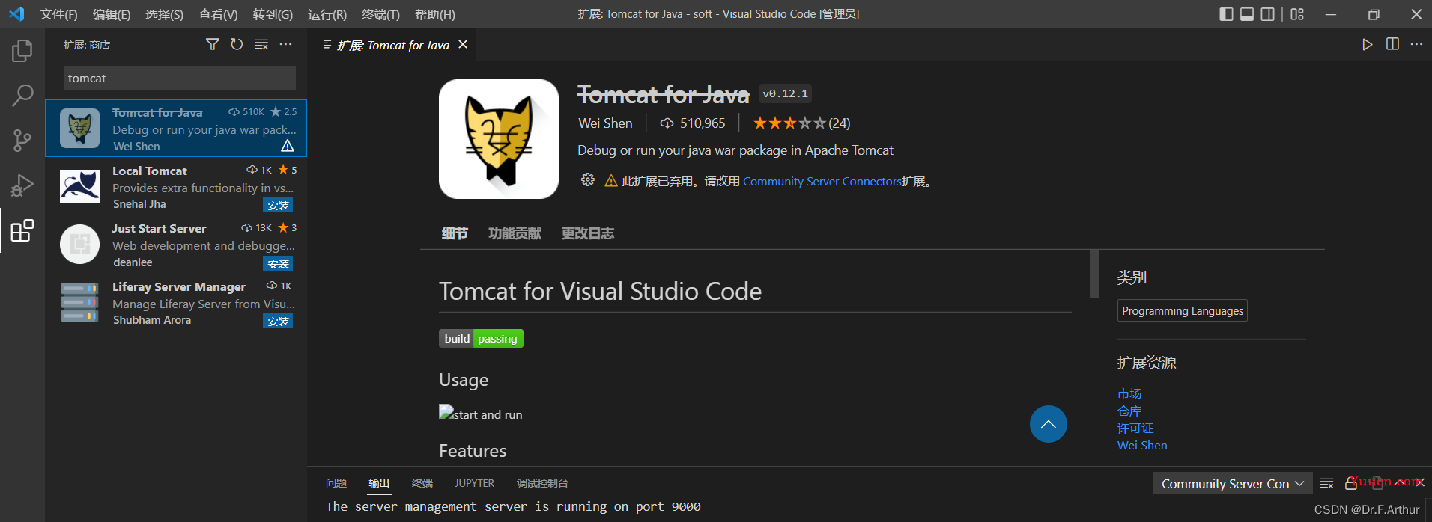Close the Tomcat for Java extension tab

tap(463, 45)
